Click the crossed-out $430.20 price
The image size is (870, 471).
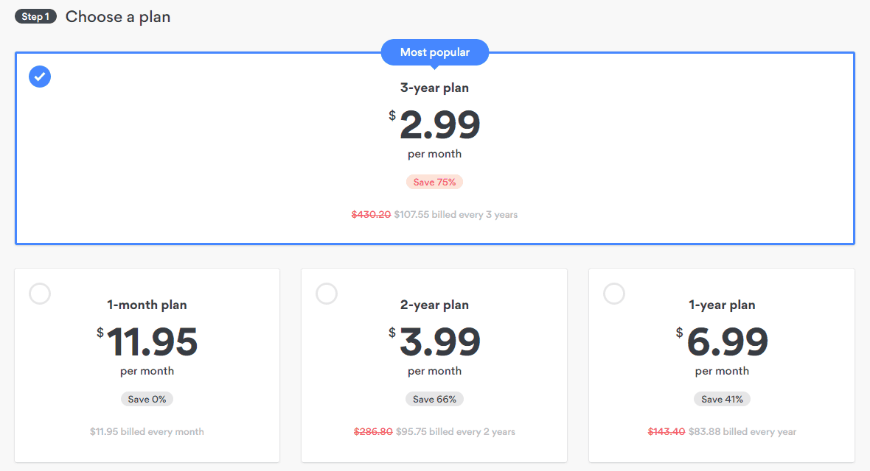click(371, 214)
